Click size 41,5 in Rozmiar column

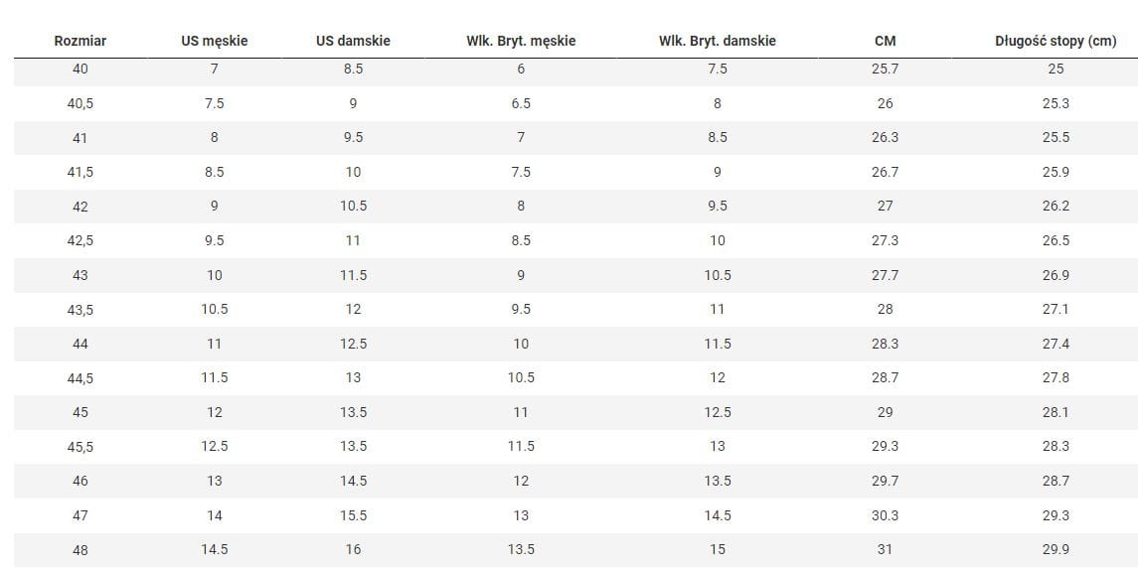[x=81, y=172]
